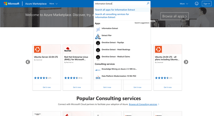This screenshot has width=214, height=116.
Task: Click the Ubuntu Server 22.04 LTS logo
Action: [37, 49]
